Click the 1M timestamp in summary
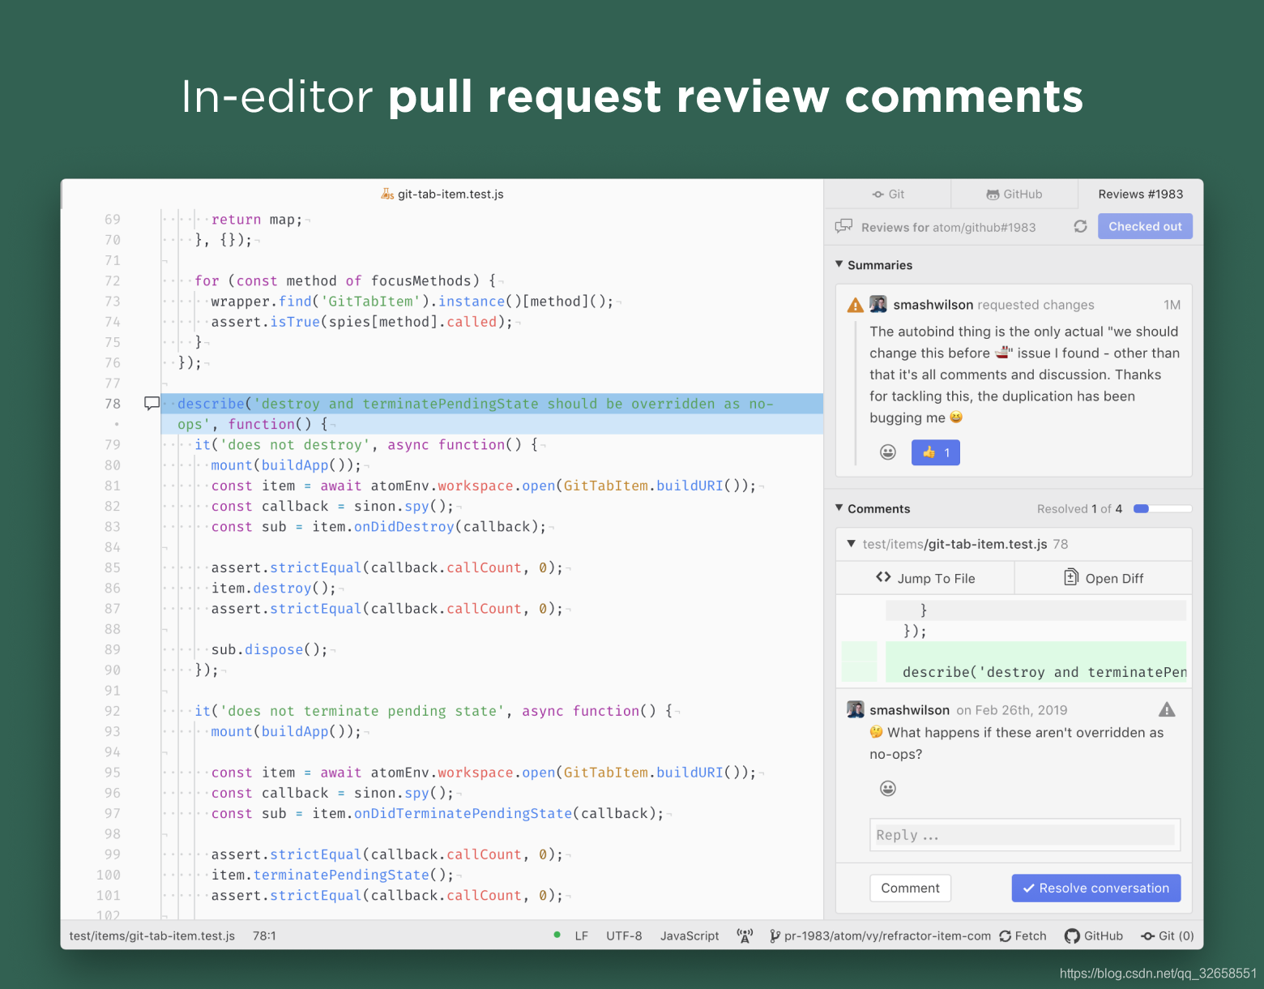This screenshot has height=989, width=1264. coord(1172,305)
